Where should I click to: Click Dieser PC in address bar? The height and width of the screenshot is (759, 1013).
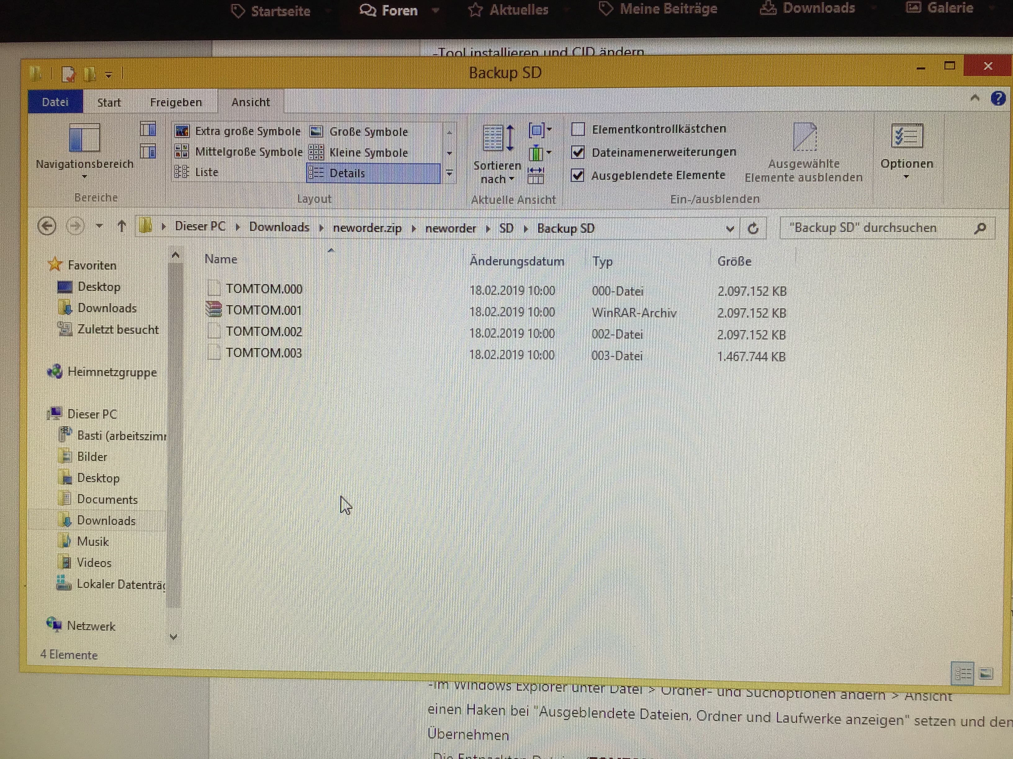200,226
